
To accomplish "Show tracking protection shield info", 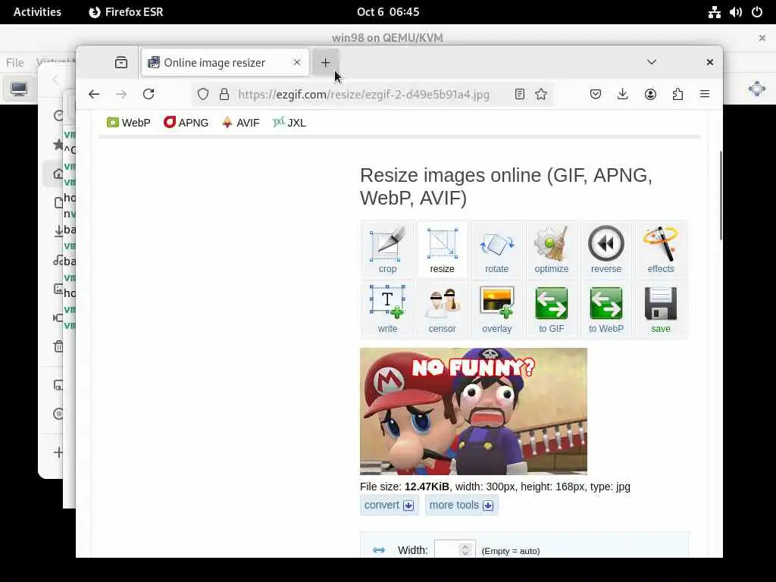I will pos(203,94).
